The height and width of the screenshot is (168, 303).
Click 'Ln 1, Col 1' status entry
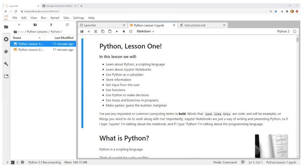[256, 162]
